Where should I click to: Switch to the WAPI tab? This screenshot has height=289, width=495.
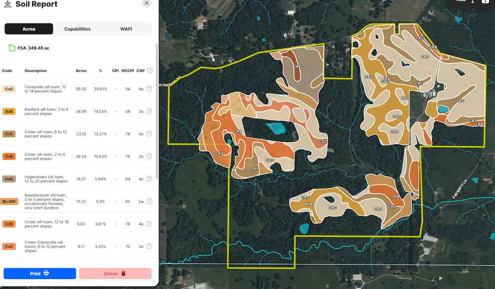[126, 29]
